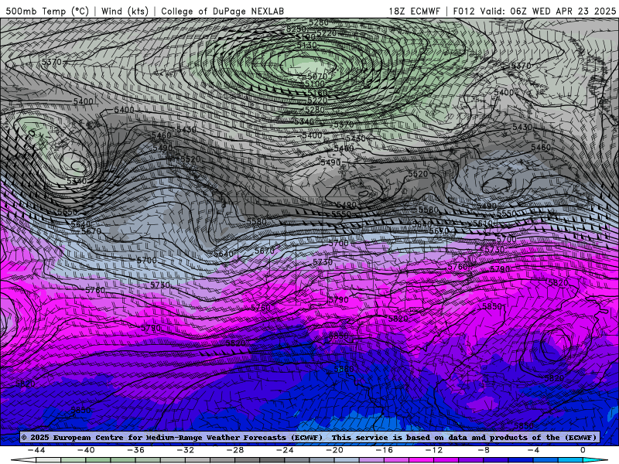Click the "Wind (kts)" header label
Image resolution: width=619 pixels, height=464 pixels.
125,11
